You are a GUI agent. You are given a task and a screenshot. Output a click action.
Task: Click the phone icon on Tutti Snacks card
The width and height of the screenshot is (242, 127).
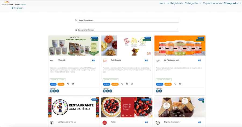(x=122, y=84)
